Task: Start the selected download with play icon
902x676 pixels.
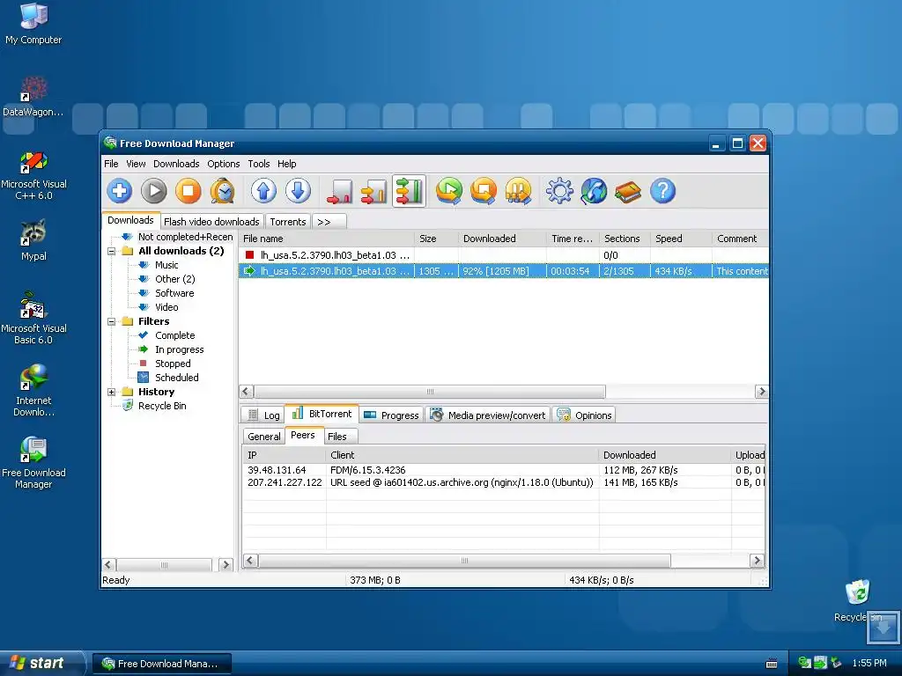Action: (x=154, y=191)
